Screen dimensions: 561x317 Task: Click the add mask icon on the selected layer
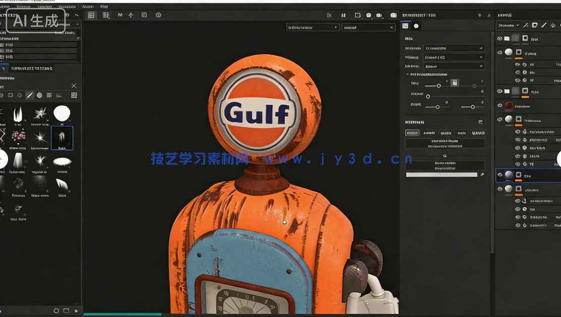pyautogui.click(x=519, y=175)
